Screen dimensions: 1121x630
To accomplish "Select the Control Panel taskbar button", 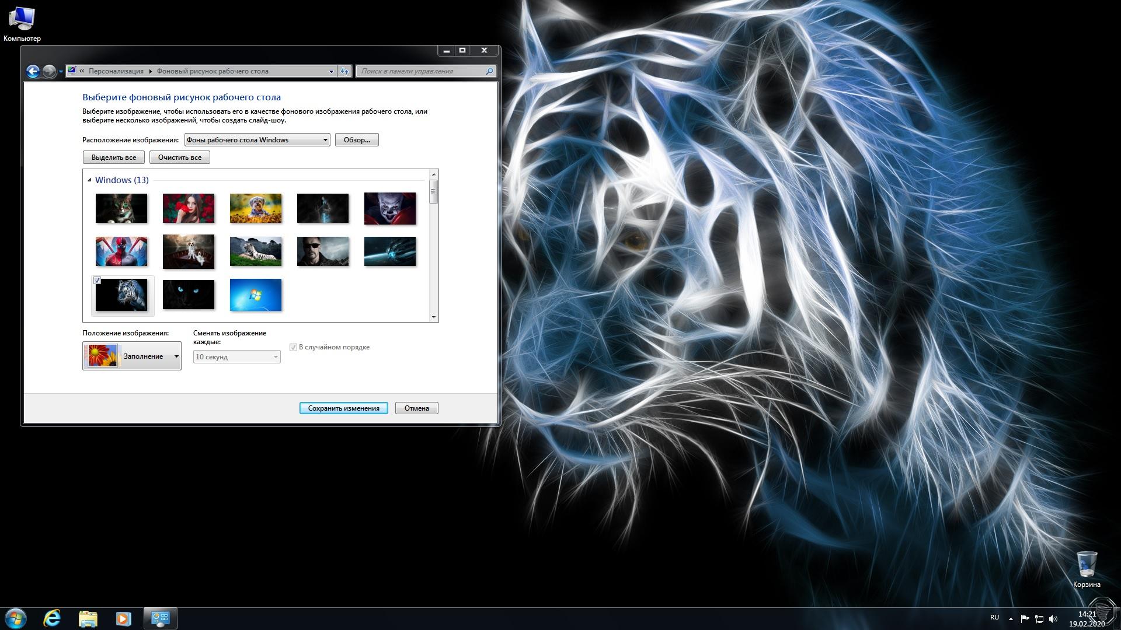I will pos(160,618).
